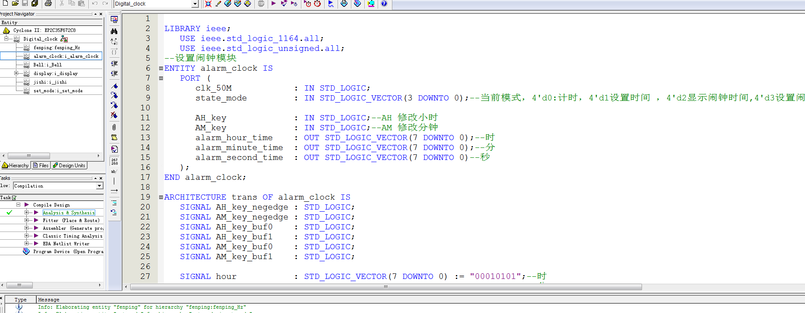
Task: Increase indent with editor sidebar icon
Action: pyautogui.click(x=114, y=63)
